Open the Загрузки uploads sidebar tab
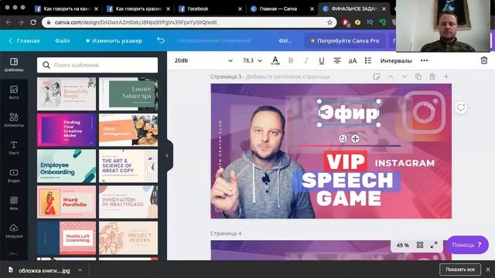This screenshot has height=278, width=495. [x=14, y=231]
